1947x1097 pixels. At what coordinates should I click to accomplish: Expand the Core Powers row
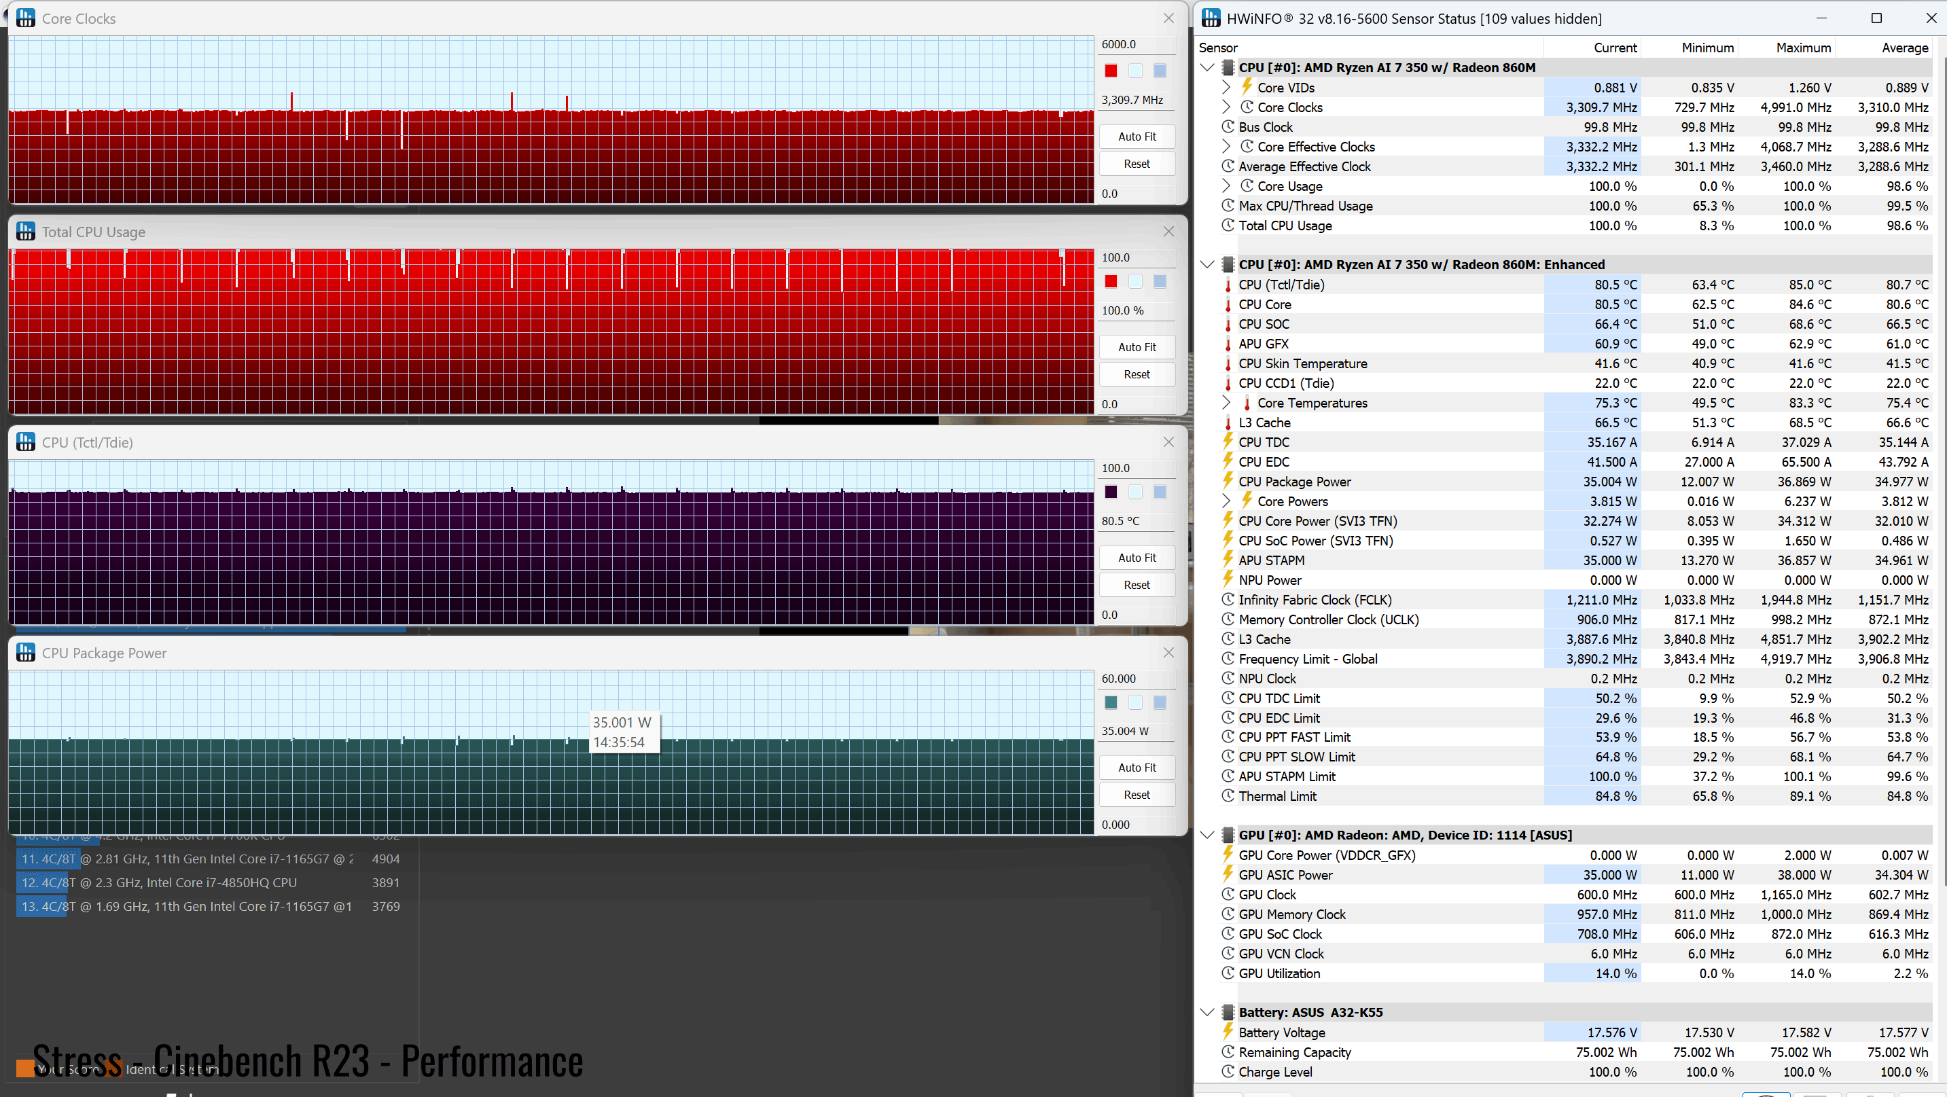pos(1226,501)
